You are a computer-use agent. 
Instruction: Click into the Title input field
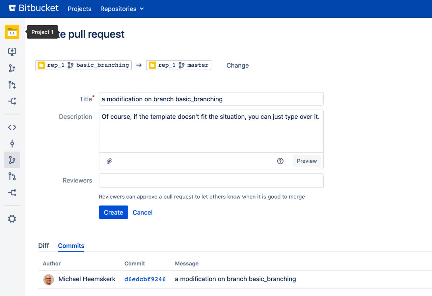211,99
